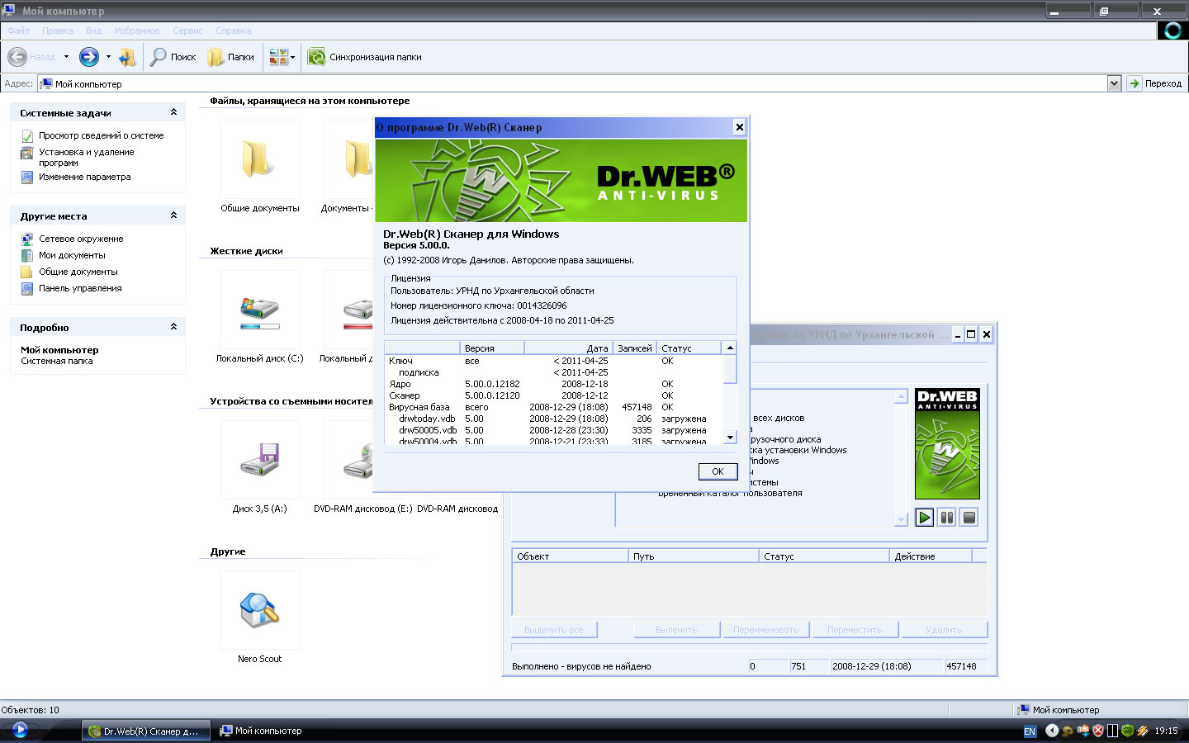
Task: Click the Up folder toolbar icon
Action: pyautogui.click(x=127, y=57)
